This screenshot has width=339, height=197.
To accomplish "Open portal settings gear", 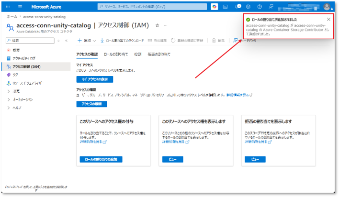I will point(248,7).
